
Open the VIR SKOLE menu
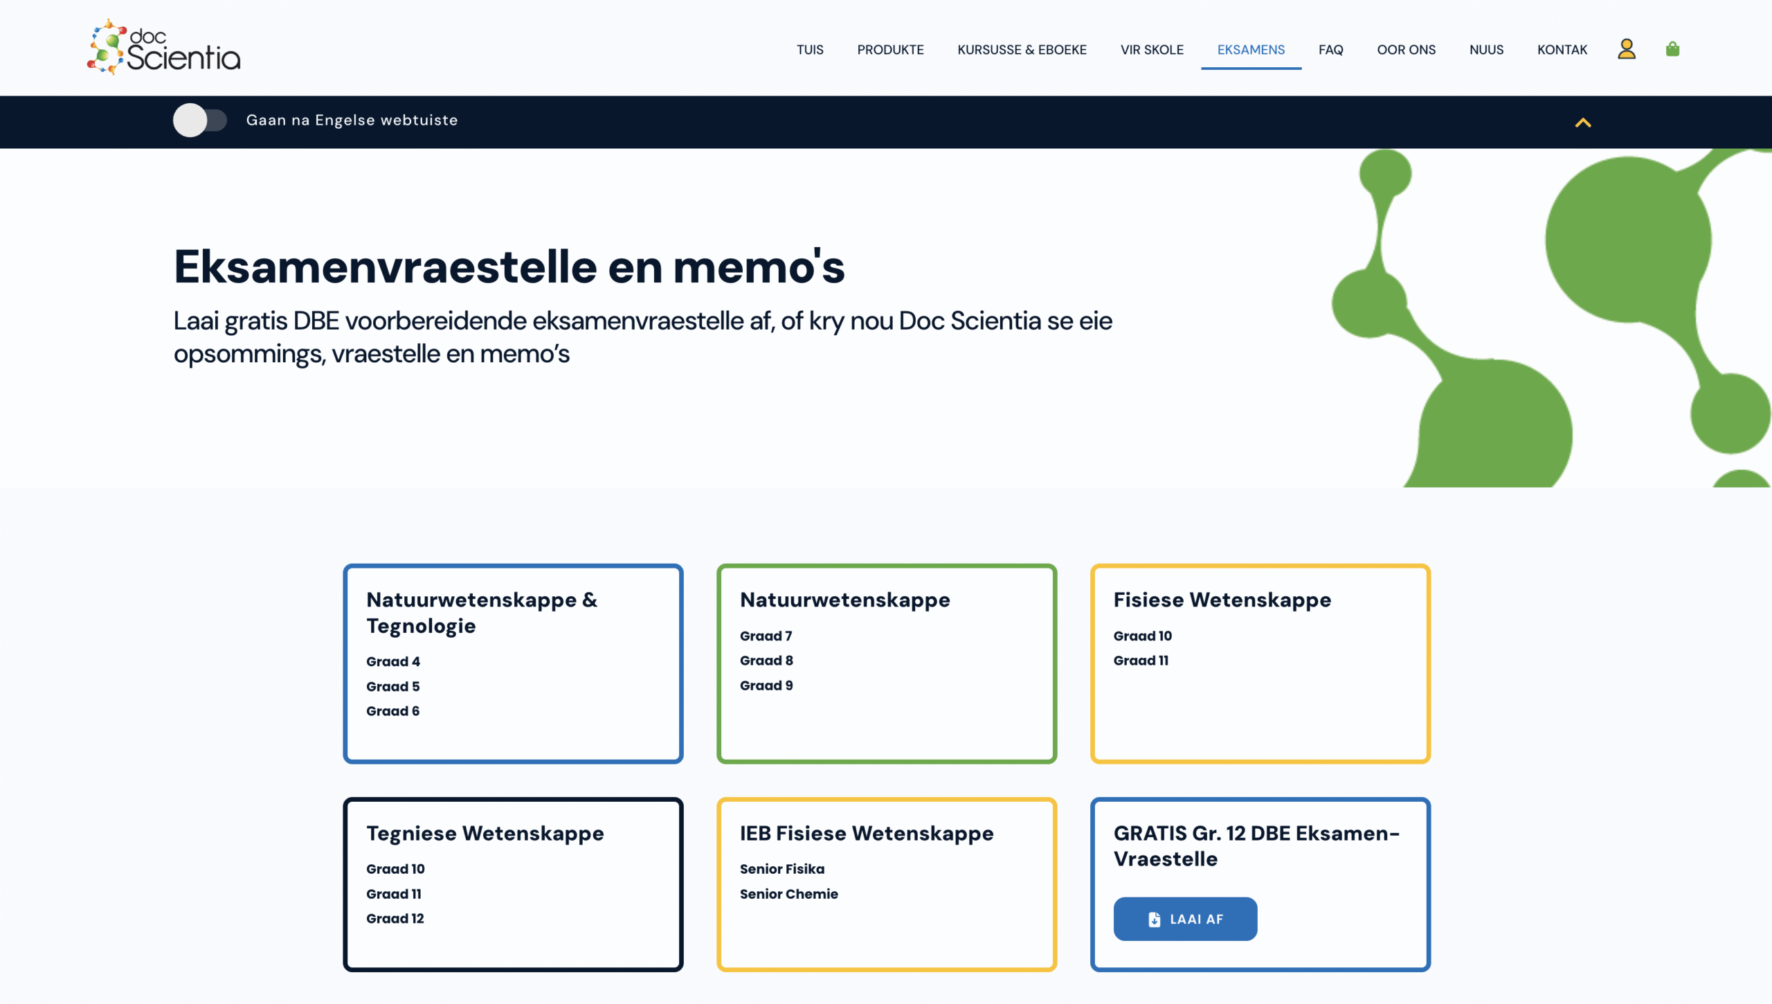tap(1152, 50)
